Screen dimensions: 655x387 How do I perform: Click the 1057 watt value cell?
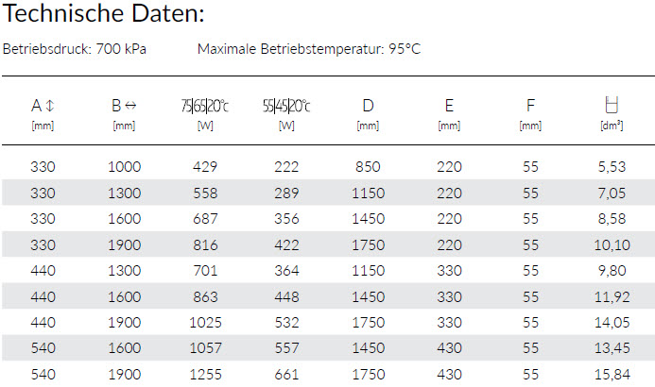(205, 348)
